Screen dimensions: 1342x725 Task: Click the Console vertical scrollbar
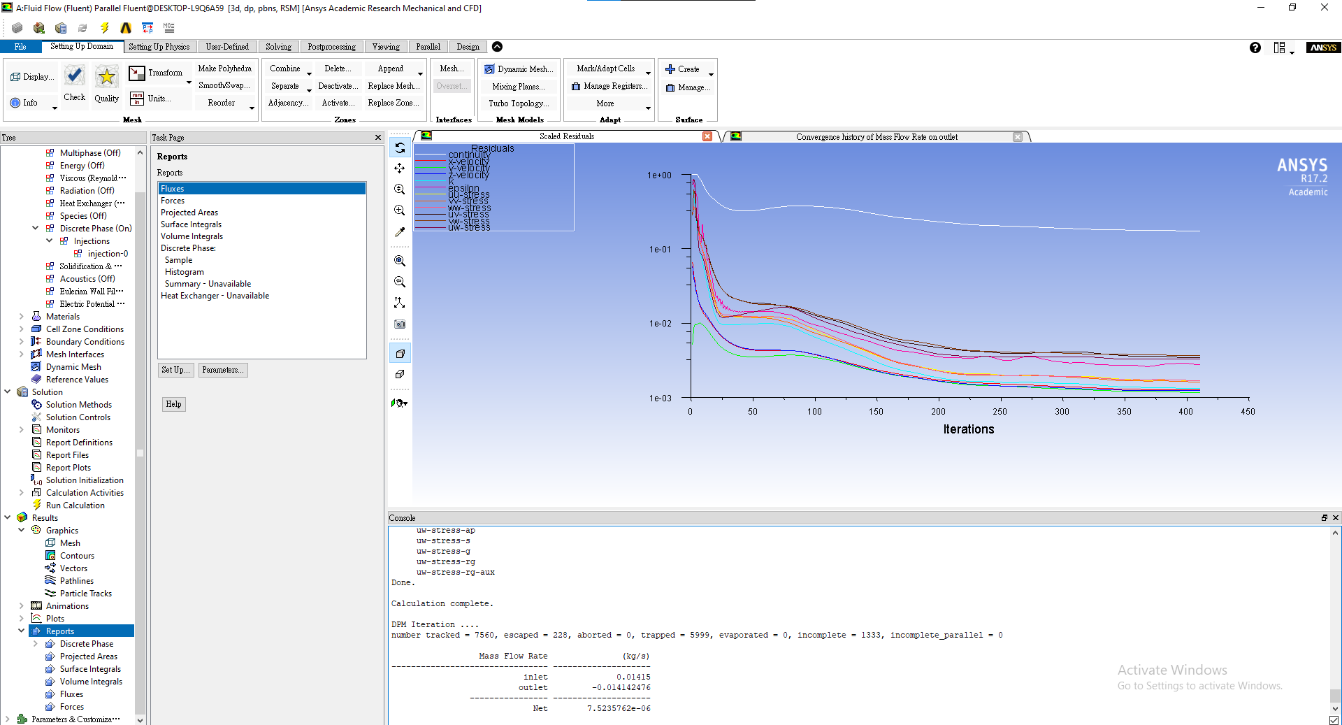click(1335, 696)
